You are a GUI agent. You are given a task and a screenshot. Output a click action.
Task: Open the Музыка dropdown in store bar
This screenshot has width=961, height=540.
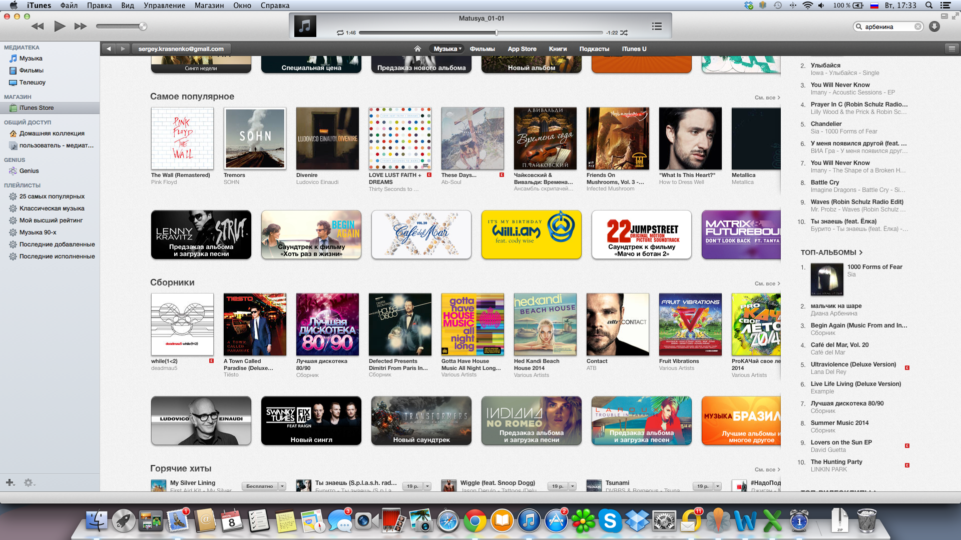point(447,49)
